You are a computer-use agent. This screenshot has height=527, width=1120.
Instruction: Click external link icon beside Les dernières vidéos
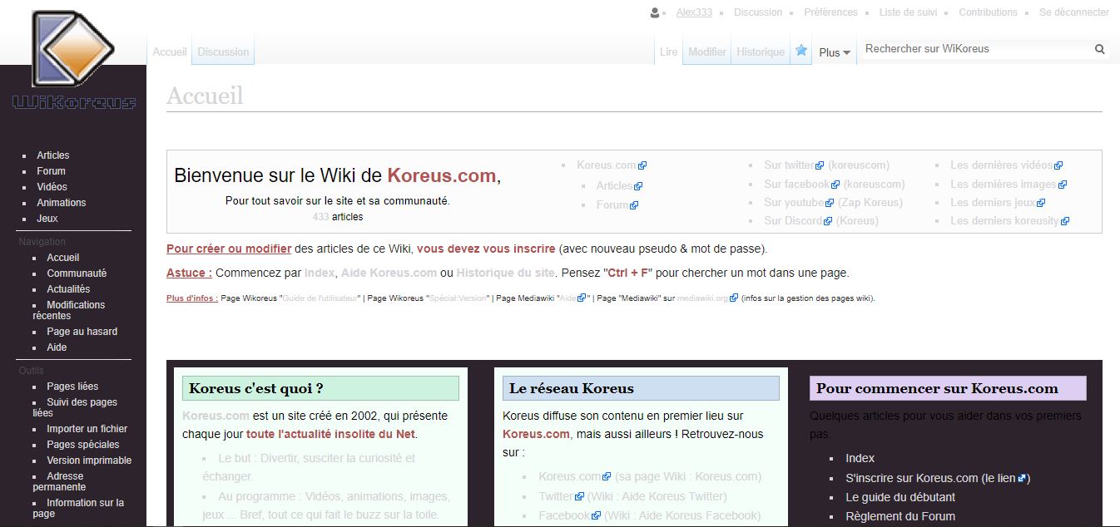(1058, 165)
